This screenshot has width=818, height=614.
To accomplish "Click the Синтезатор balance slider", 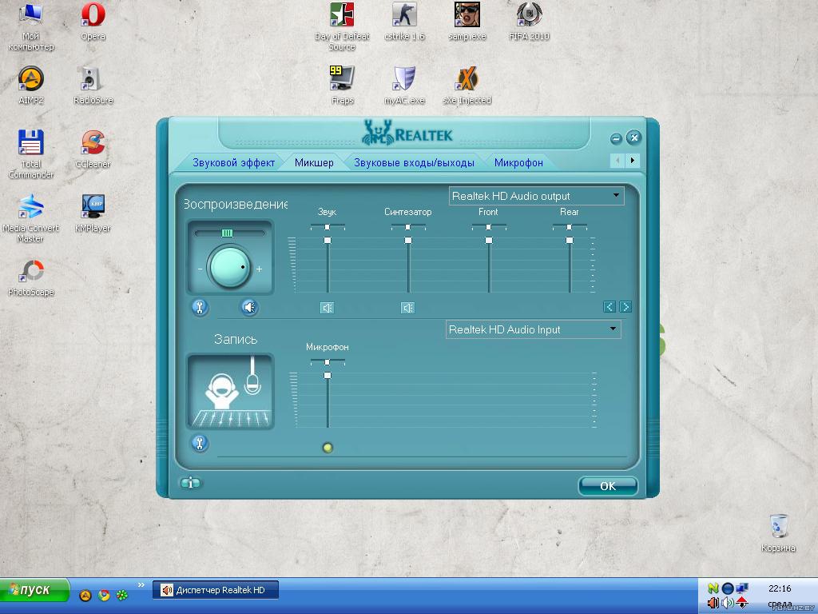I will (x=408, y=227).
